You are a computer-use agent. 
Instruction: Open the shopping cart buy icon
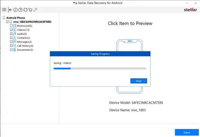click(30, 10)
